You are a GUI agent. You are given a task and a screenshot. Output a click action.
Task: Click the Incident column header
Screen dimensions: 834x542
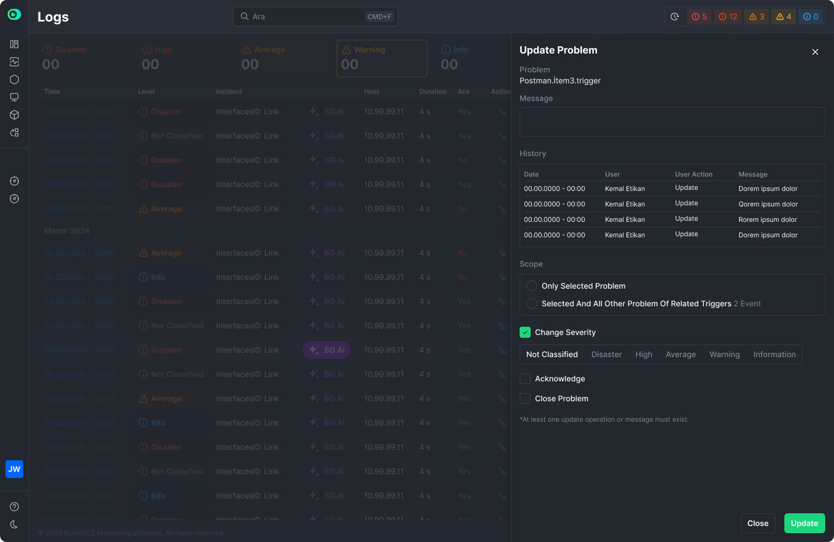tap(229, 92)
